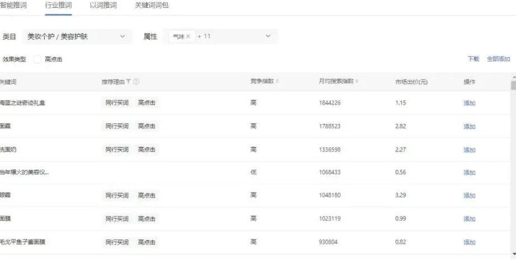Add keyword 面霜
Viewport: 516px width, 262px height.
(469, 126)
